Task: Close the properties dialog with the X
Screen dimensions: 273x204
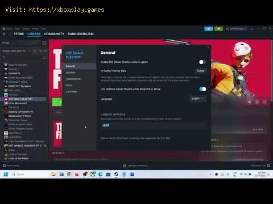Action: pyautogui.click(x=208, y=47)
